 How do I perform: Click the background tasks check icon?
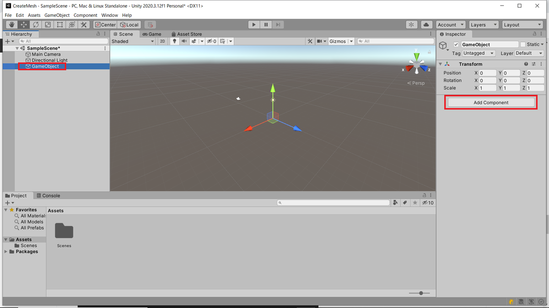[x=541, y=302]
